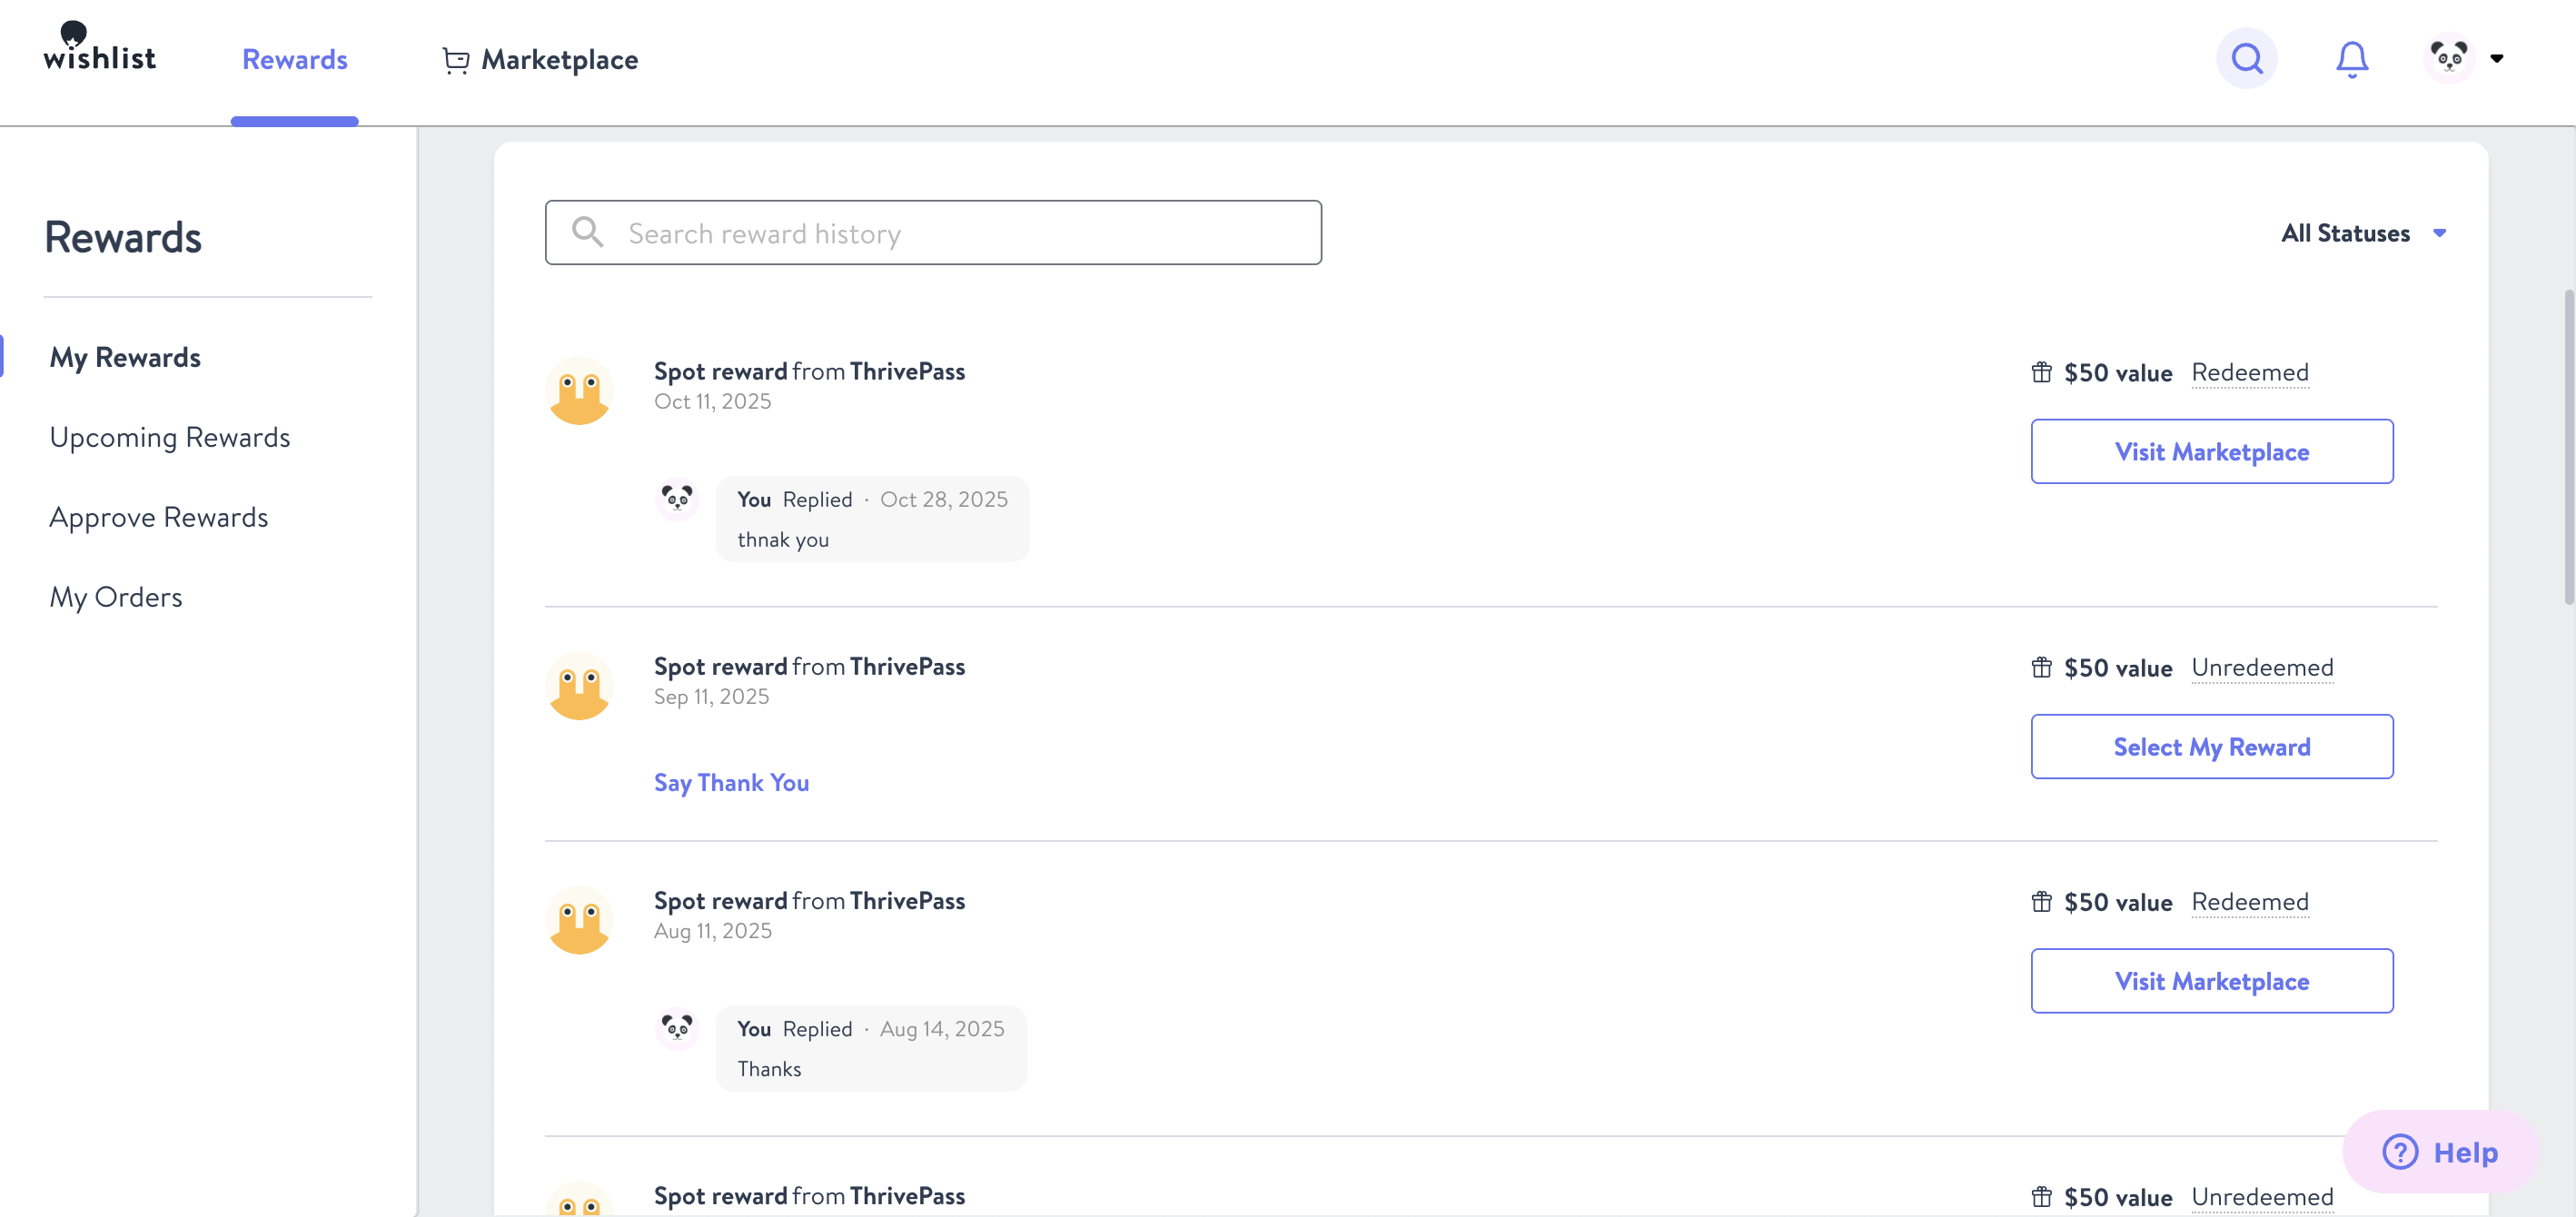Click the page vertical scrollbar
2576x1217 pixels.
click(2567, 446)
